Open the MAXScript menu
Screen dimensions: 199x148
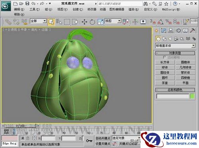pos(171,10)
